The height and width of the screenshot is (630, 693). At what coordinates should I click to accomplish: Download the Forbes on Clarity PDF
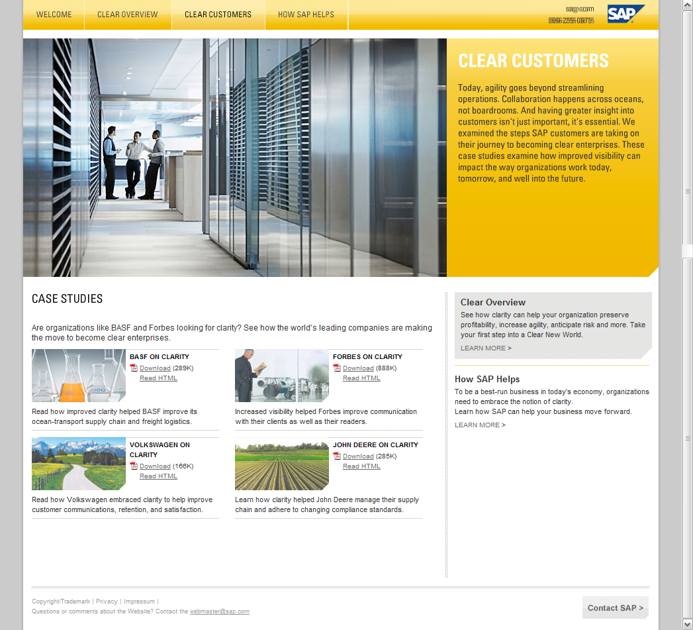point(359,368)
